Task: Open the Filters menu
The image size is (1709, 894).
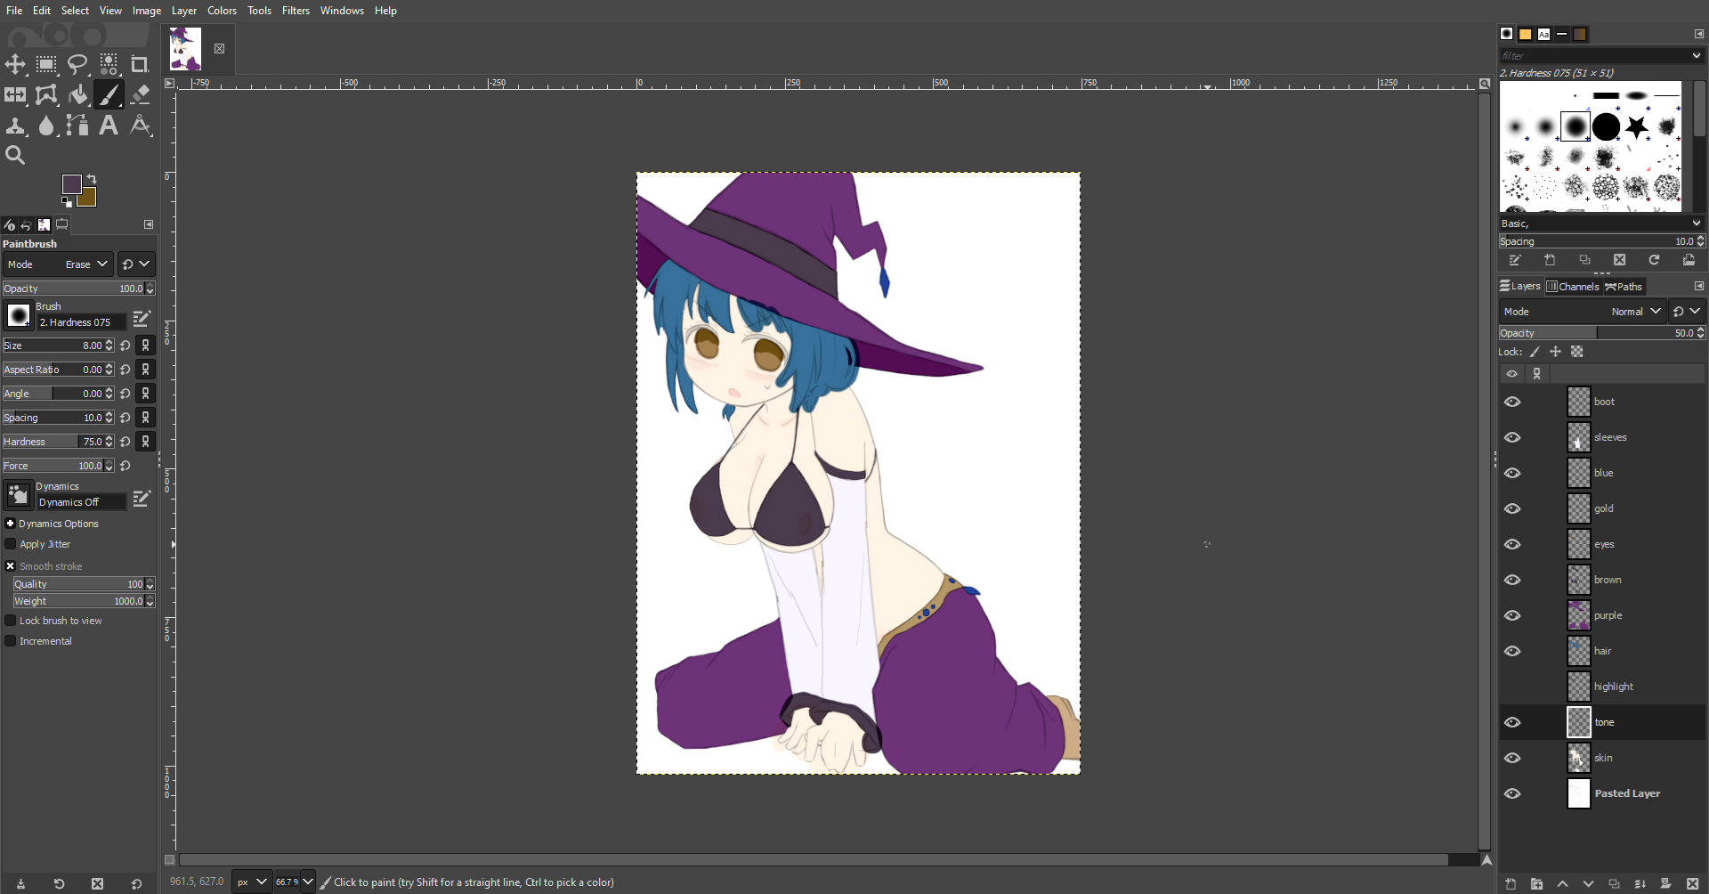Action: pos(296,11)
